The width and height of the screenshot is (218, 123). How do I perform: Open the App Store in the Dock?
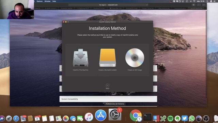point(101,115)
